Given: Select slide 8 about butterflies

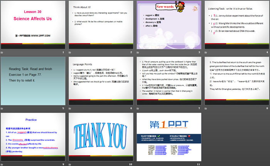Looking at the screenshot, I should pyautogui.click(x=237, y=81).
